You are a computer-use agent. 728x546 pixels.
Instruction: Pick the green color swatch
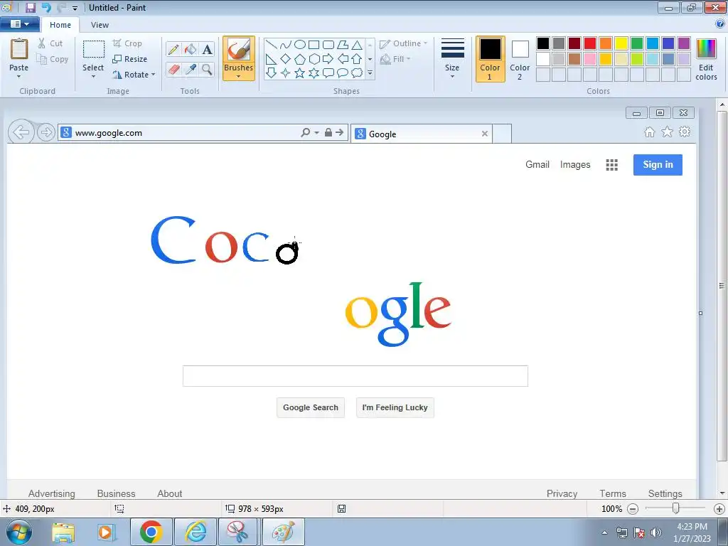click(637, 43)
